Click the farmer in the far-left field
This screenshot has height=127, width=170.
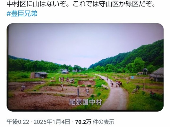[23, 88]
